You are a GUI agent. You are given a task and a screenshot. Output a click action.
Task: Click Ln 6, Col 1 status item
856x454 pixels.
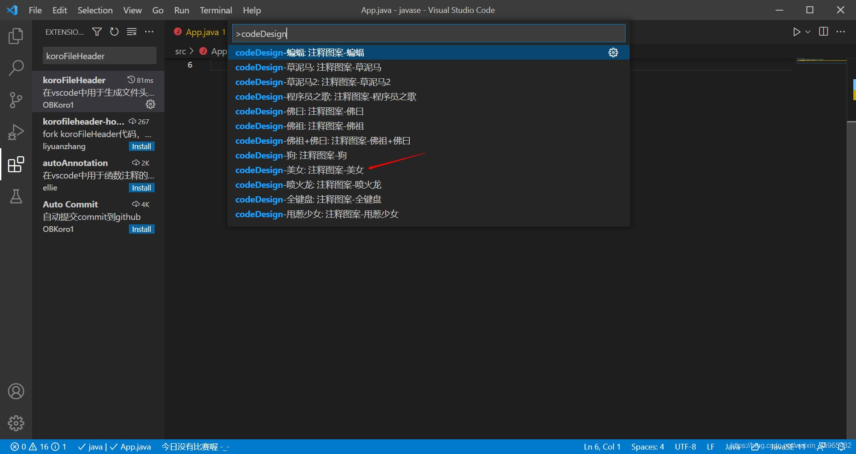click(x=602, y=446)
